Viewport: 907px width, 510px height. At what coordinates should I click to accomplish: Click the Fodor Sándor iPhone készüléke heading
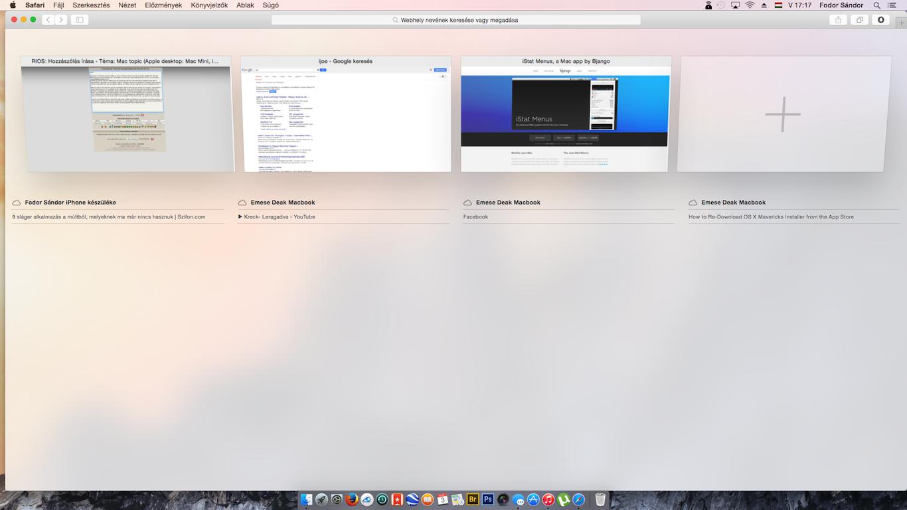(70, 203)
